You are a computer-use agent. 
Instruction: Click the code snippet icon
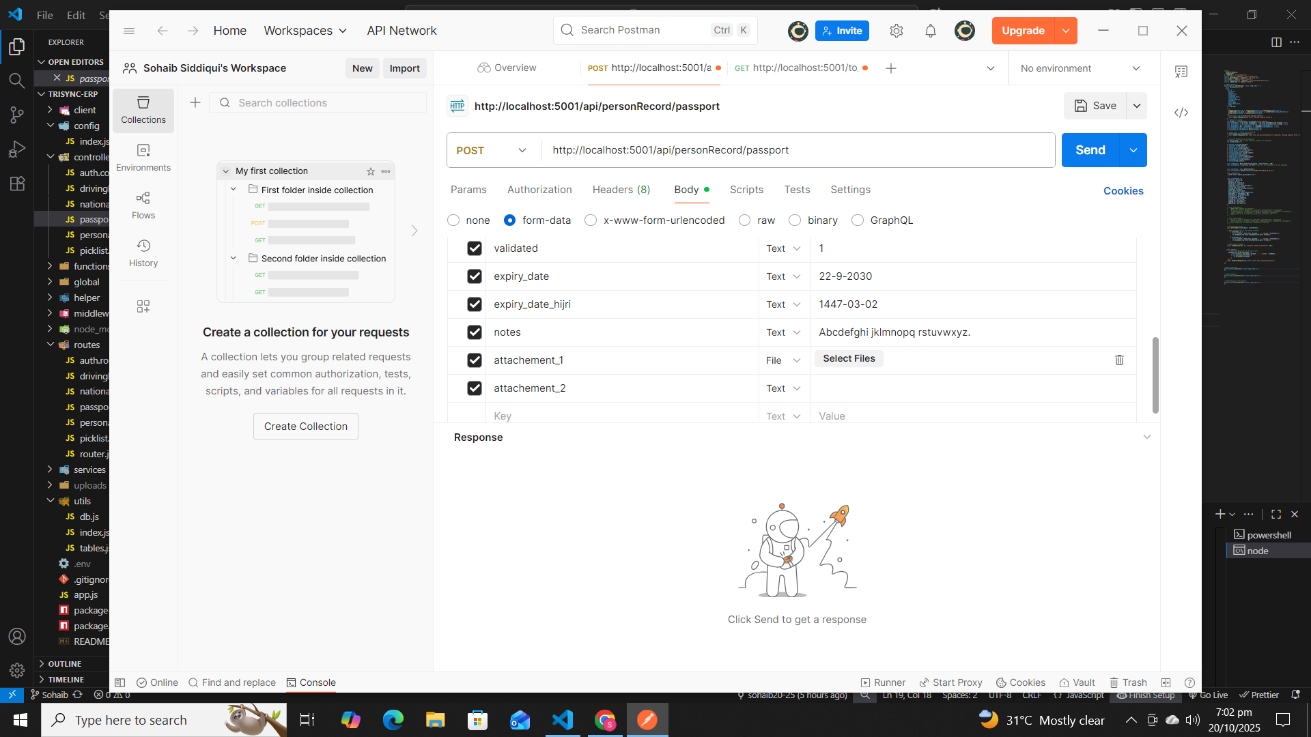pyautogui.click(x=1181, y=113)
